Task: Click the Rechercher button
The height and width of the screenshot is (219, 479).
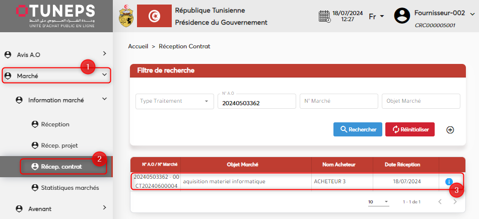Action: (358, 129)
